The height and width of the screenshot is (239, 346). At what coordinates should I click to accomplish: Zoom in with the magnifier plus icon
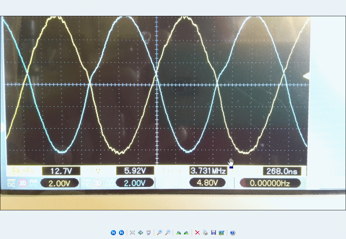159,233
